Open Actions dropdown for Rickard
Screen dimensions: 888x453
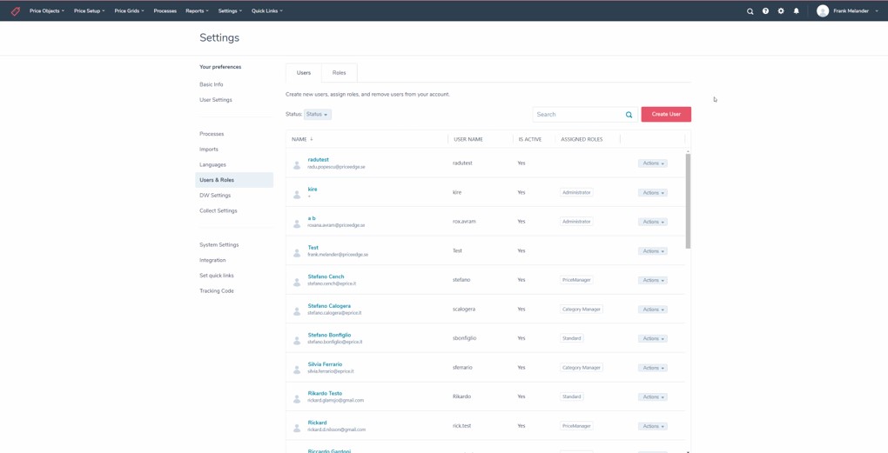pos(652,426)
